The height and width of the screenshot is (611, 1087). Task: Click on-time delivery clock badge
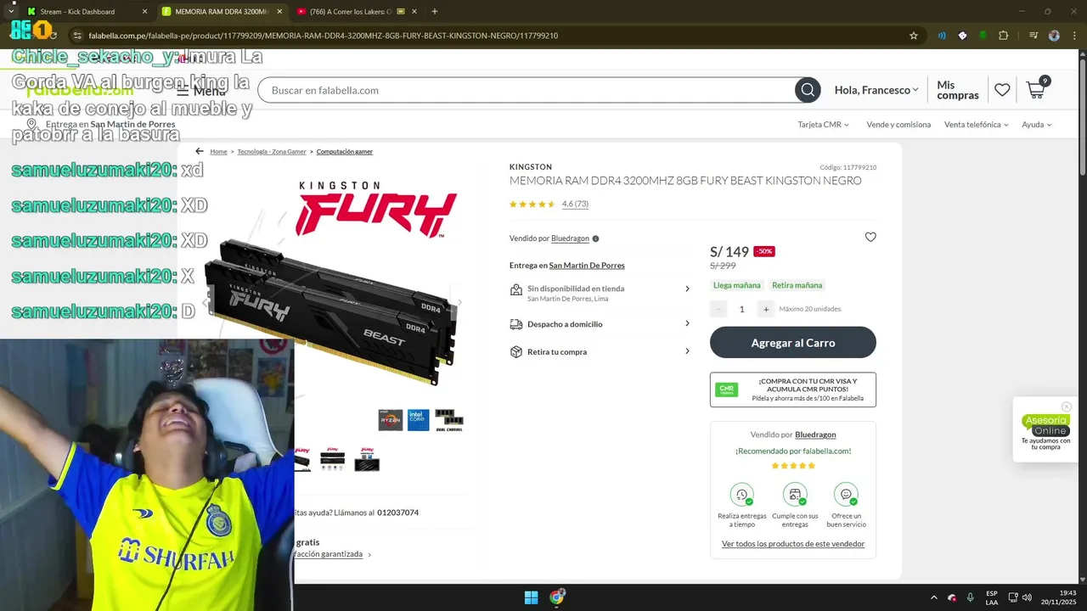[741, 495]
